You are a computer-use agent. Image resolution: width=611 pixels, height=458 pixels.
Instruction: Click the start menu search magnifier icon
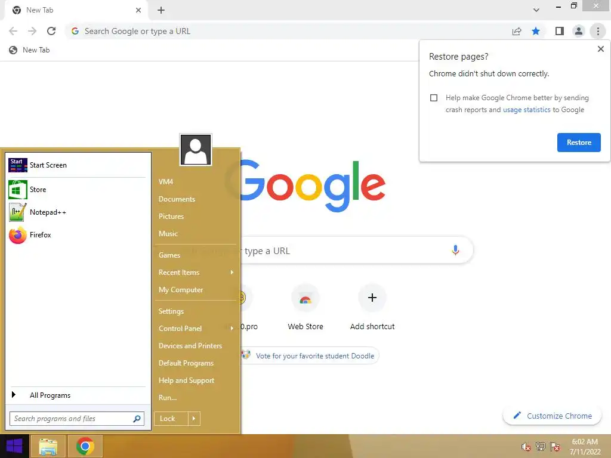click(137, 419)
